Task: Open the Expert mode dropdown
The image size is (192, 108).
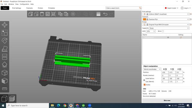Action: coord(171,8)
